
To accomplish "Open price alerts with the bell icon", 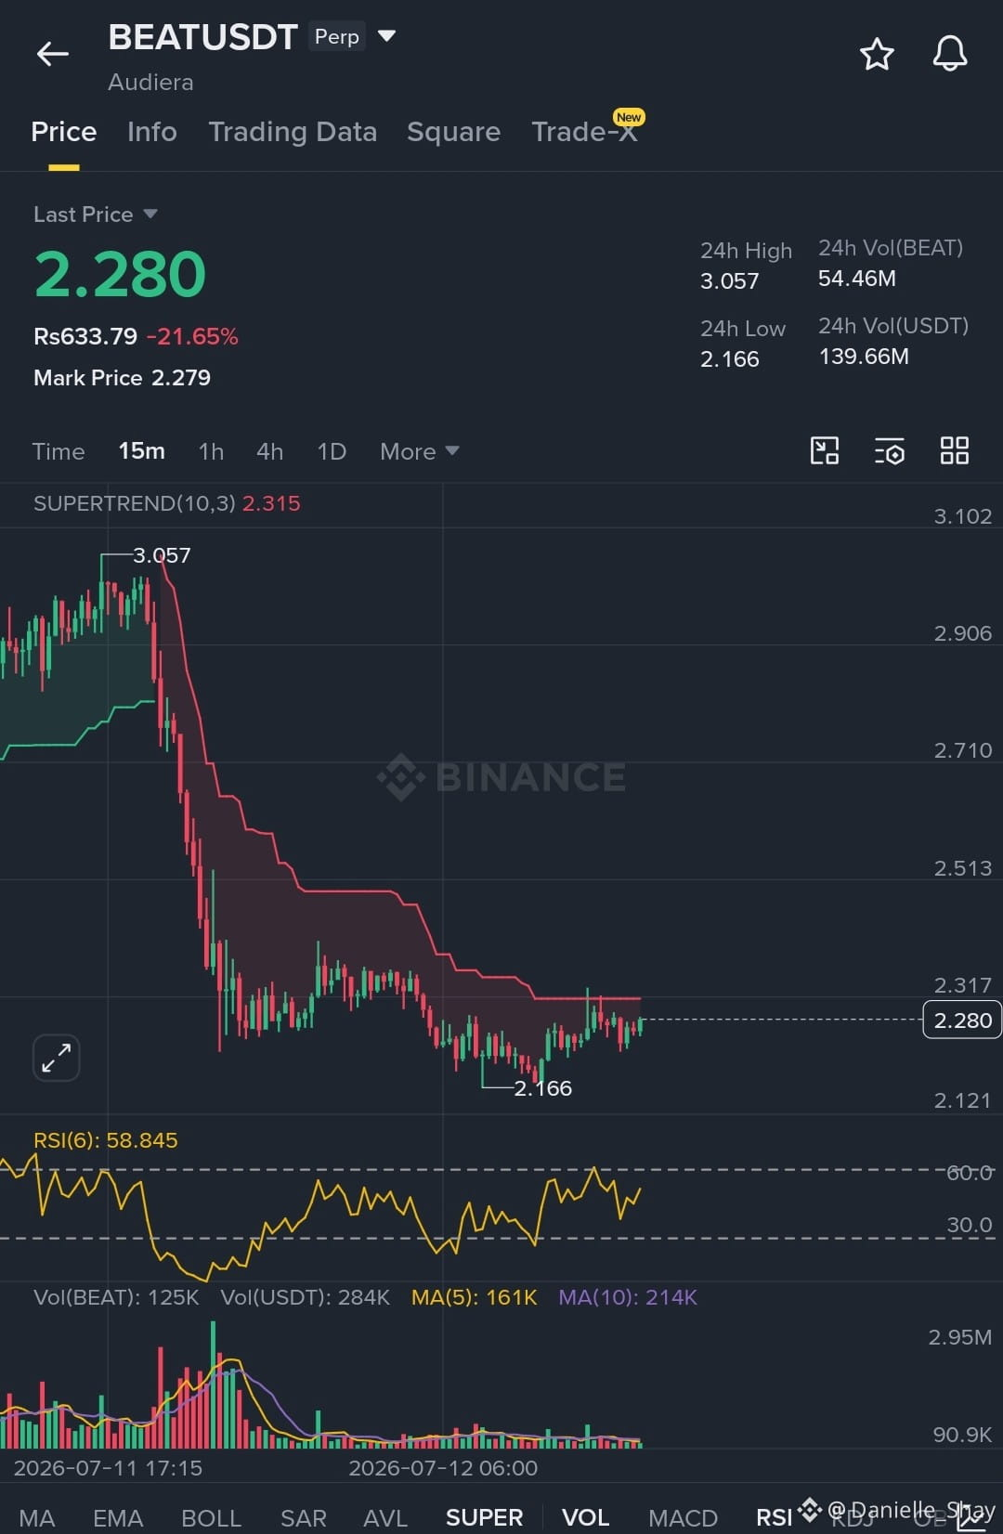I will (950, 54).
